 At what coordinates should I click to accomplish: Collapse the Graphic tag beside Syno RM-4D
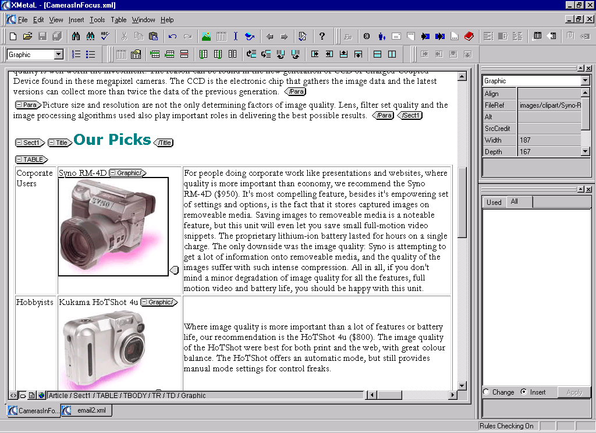112,173
